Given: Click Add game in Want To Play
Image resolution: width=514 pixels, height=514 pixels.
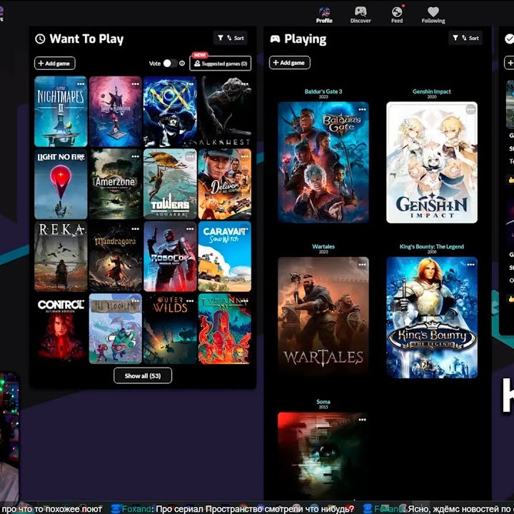Looking at the screenshot, I should click(54, 64).
